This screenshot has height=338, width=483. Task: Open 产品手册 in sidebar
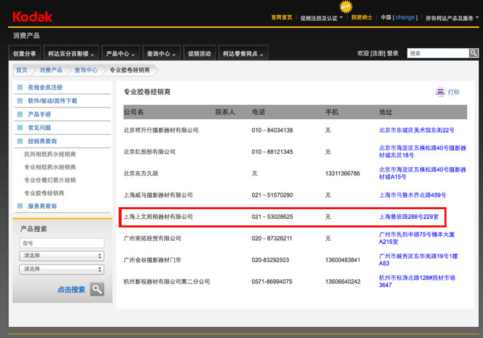[x=39, y=114]
